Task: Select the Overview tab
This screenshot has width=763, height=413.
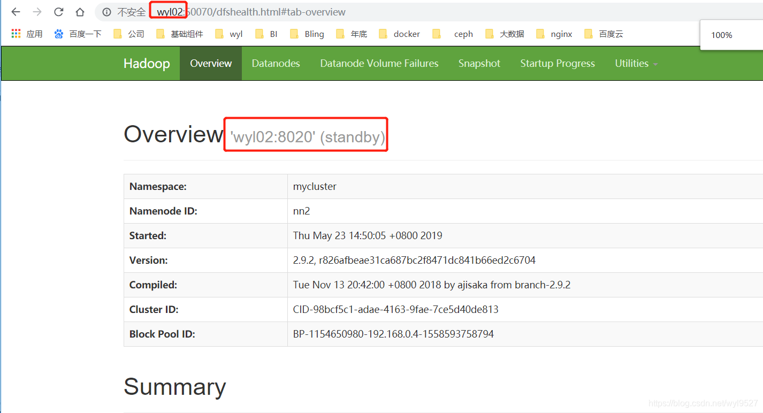Action: pos(211,63)
